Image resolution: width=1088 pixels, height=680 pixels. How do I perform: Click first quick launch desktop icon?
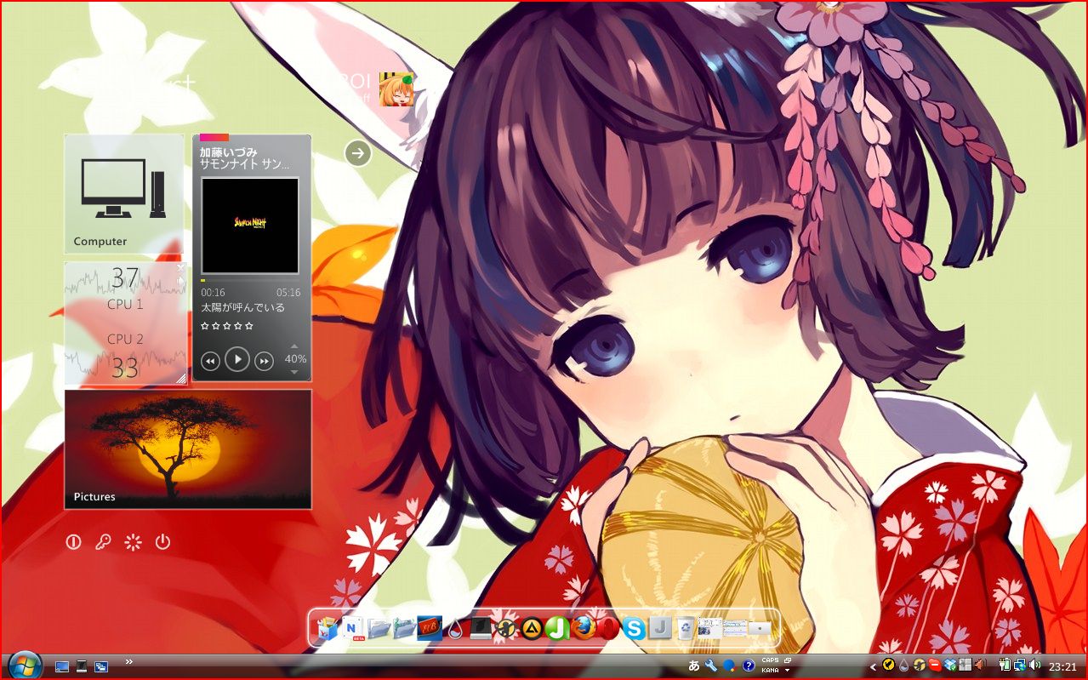[x=62, y=666]
